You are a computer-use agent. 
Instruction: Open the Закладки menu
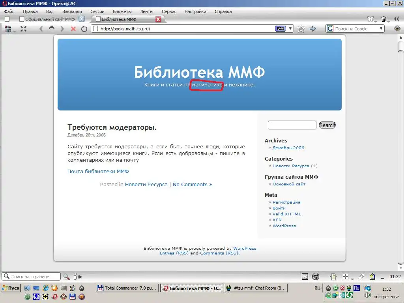click(72, 11)
